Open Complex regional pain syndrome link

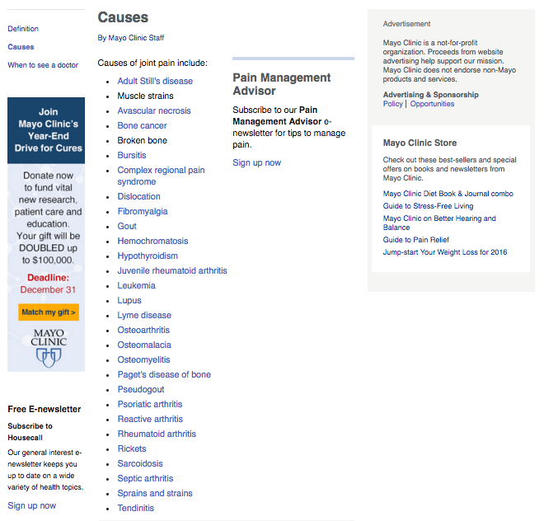tap(161, 176)
